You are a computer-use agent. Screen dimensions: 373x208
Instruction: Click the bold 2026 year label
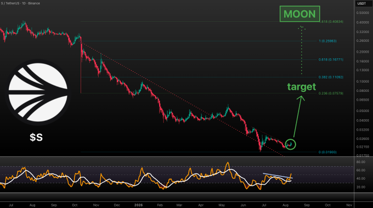pos(138,205)
